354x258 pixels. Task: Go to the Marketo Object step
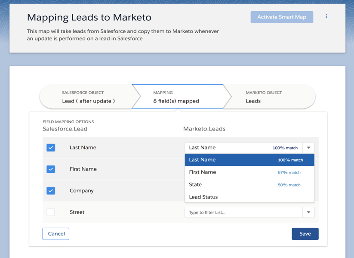pyautogui.click(x=270, y=97)
